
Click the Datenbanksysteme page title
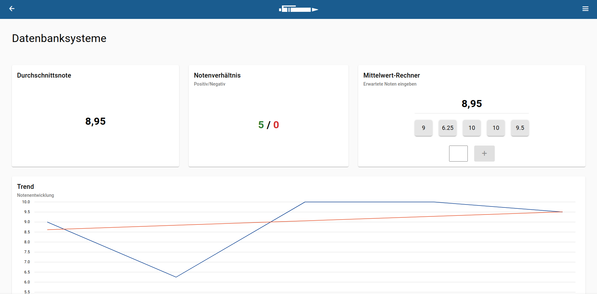click(x=59, y=38)
